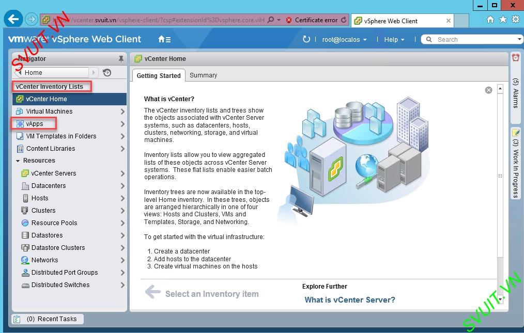Click the Datastores icon

click(25, 235)
